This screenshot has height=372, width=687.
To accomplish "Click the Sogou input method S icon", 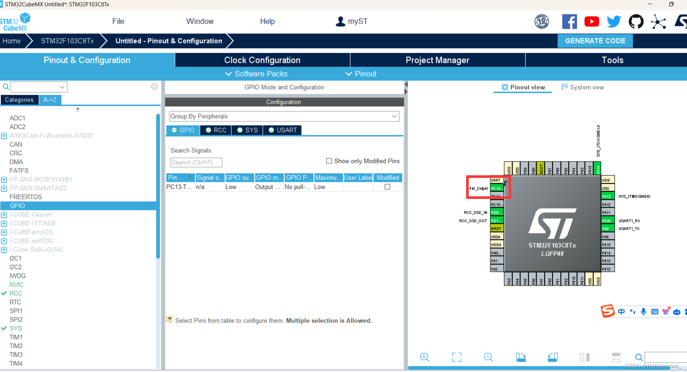I will pyautogui.click(x=607, y=311).
